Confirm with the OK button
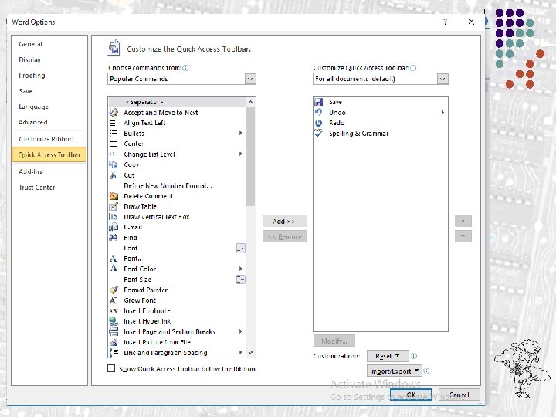The image size is (556, 417). 411,395
